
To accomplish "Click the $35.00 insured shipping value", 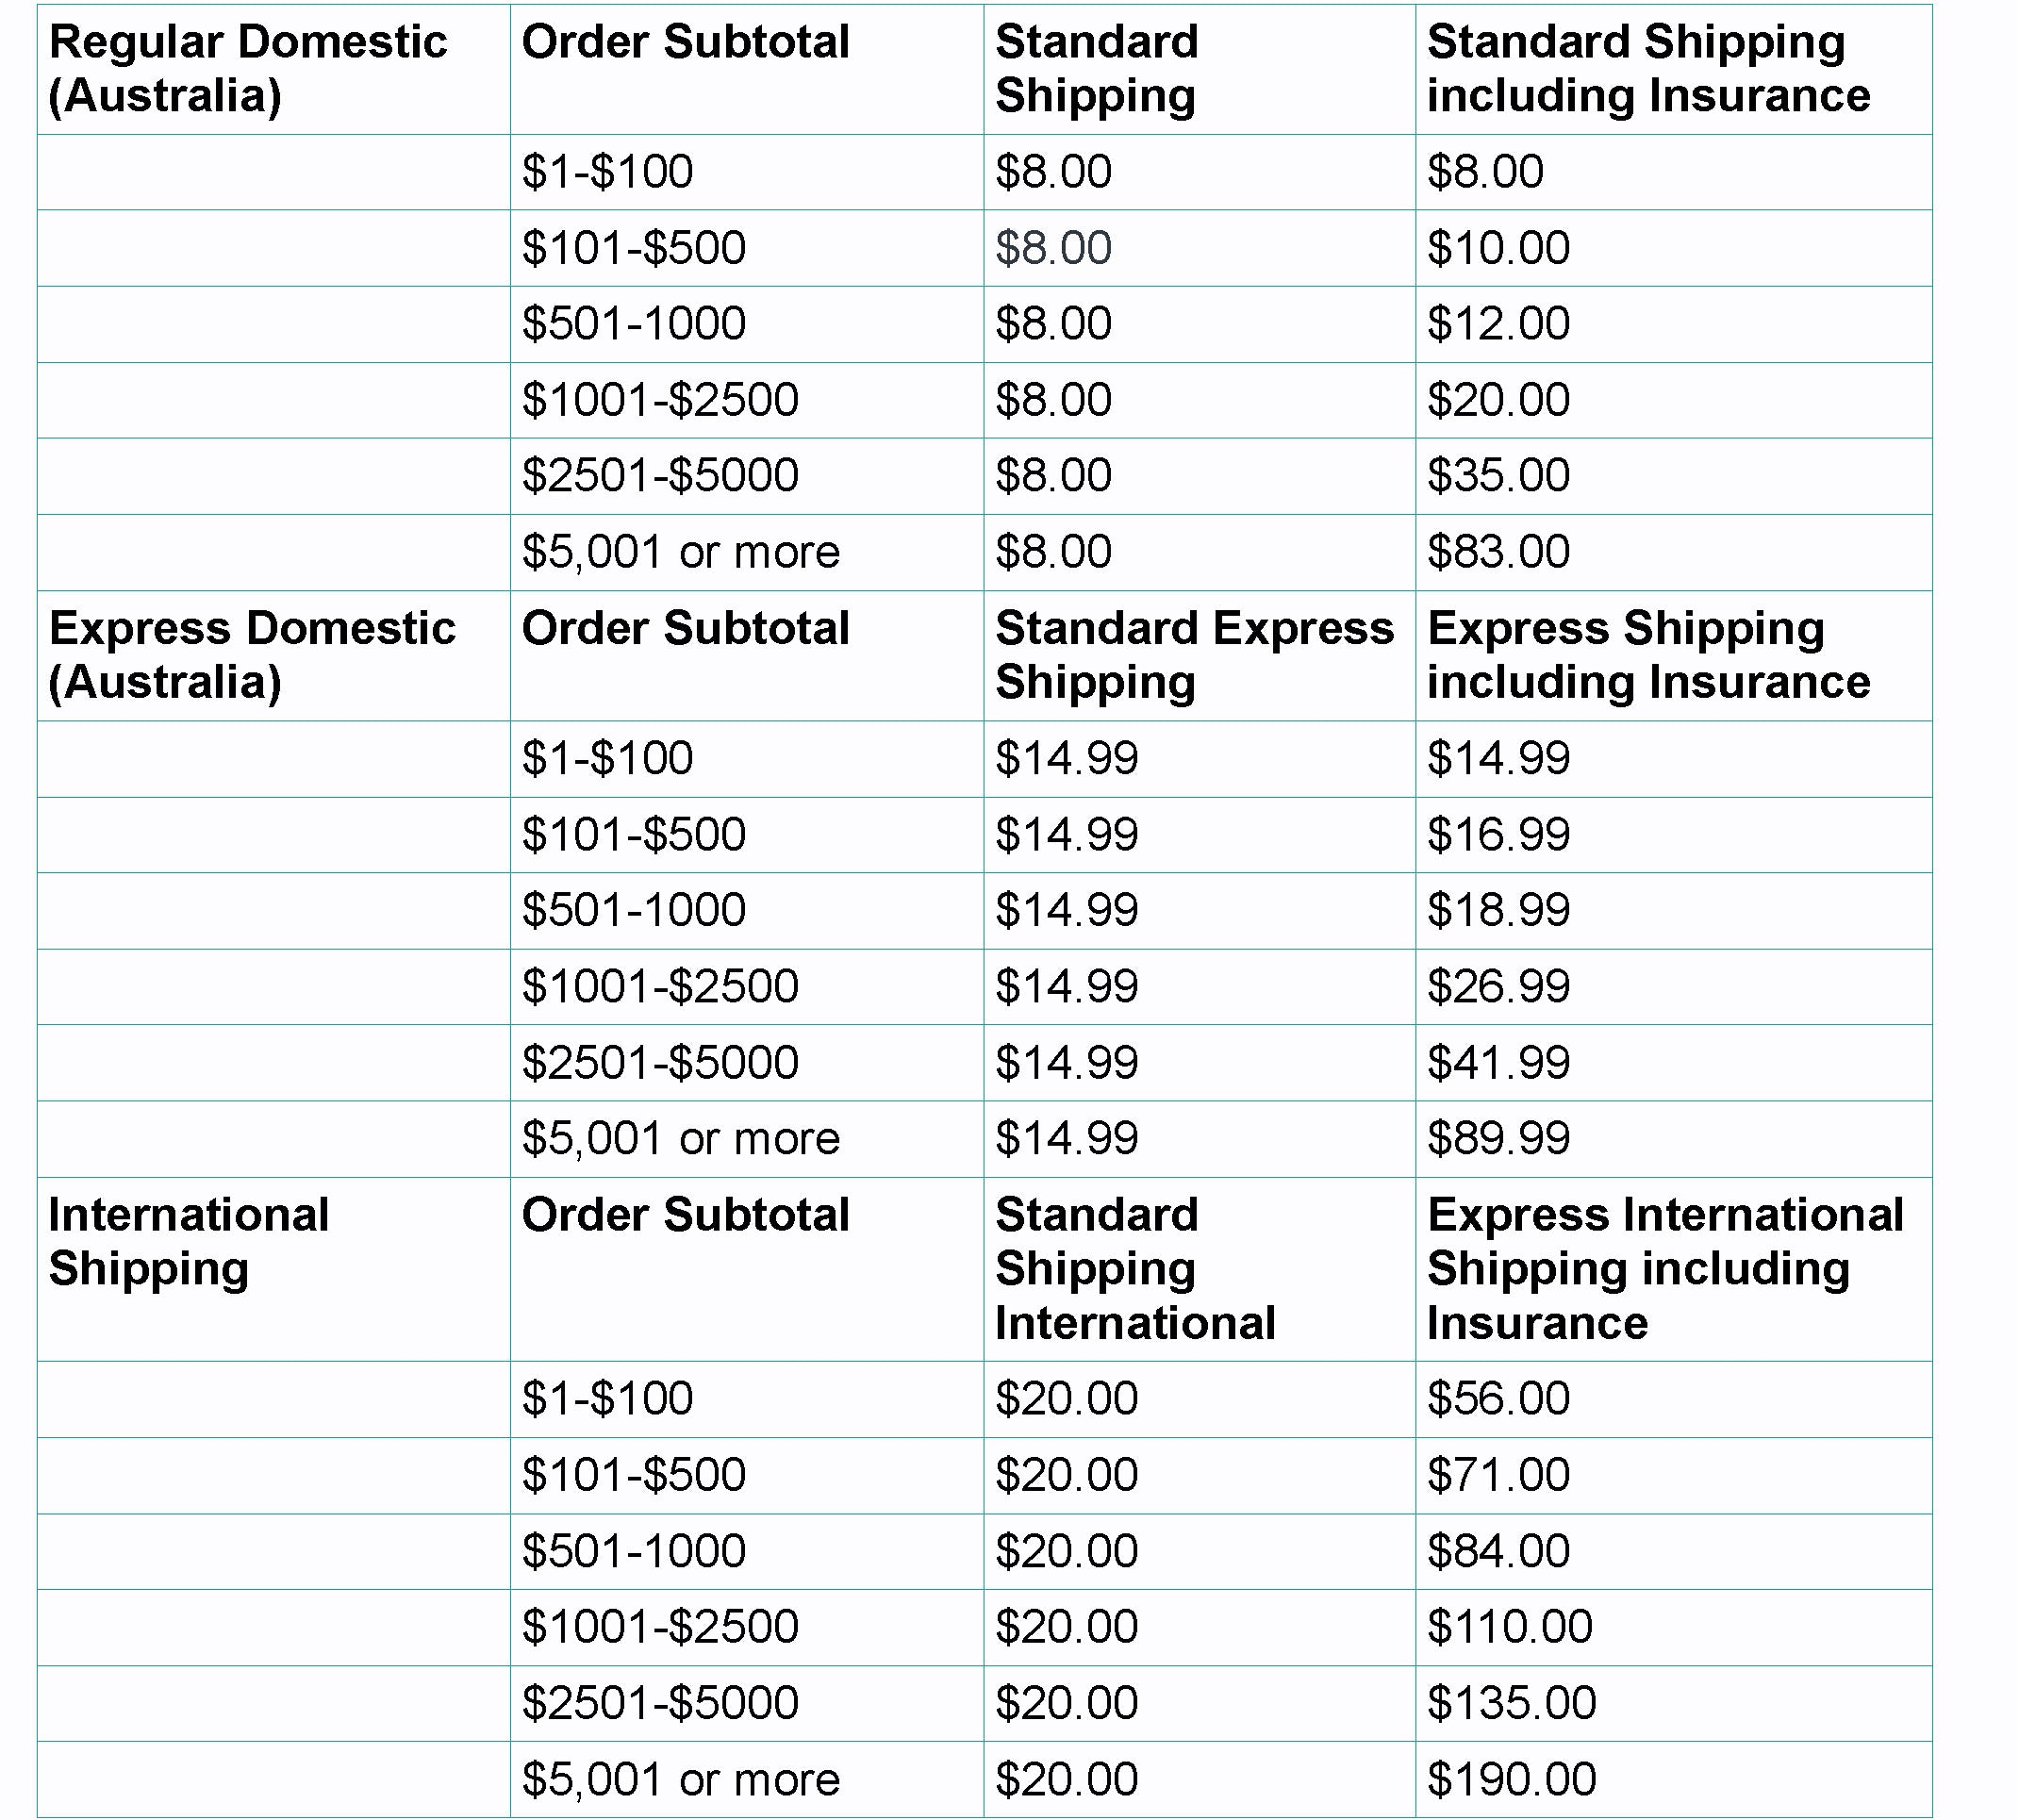I will (x=1498, y=476).
